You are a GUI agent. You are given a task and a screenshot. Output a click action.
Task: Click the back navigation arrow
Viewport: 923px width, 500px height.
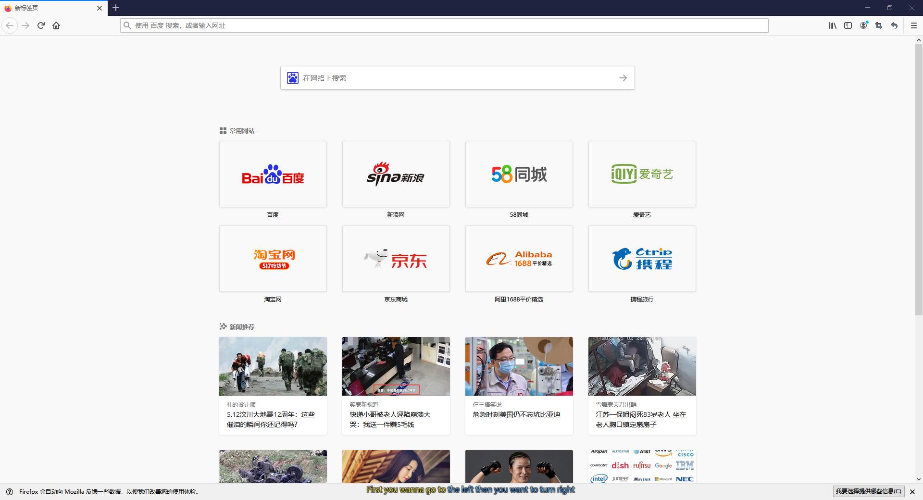pyautogui.click(x=10, y=25)
